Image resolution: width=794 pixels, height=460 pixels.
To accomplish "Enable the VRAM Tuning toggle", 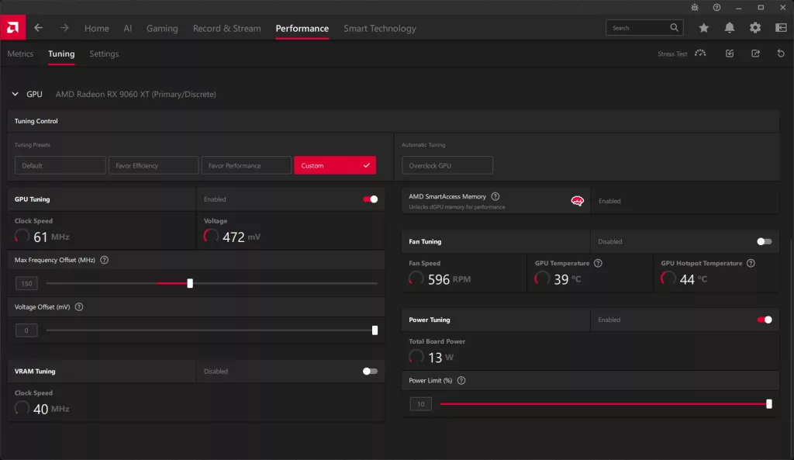I will [x=370, y=372].
